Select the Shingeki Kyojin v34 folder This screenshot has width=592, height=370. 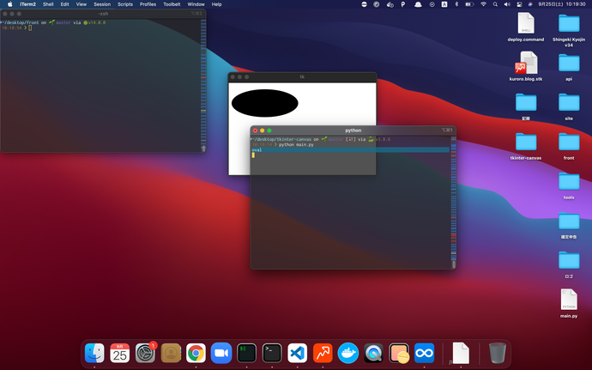pos(569,30)
